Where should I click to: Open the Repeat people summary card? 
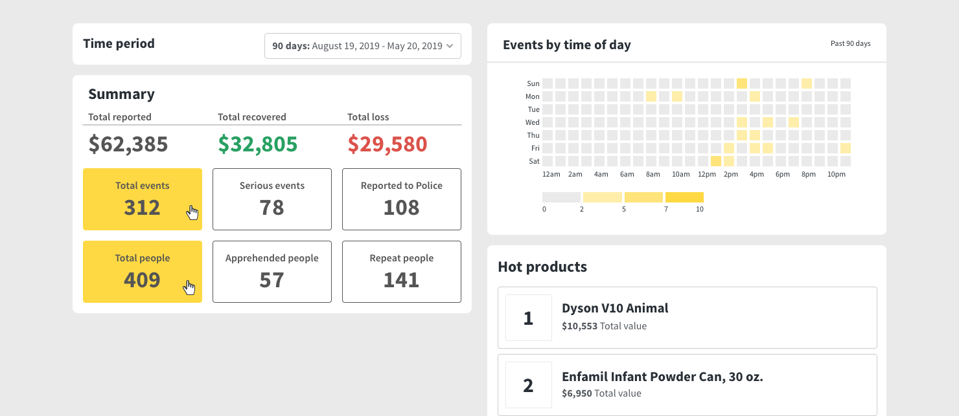401,272
